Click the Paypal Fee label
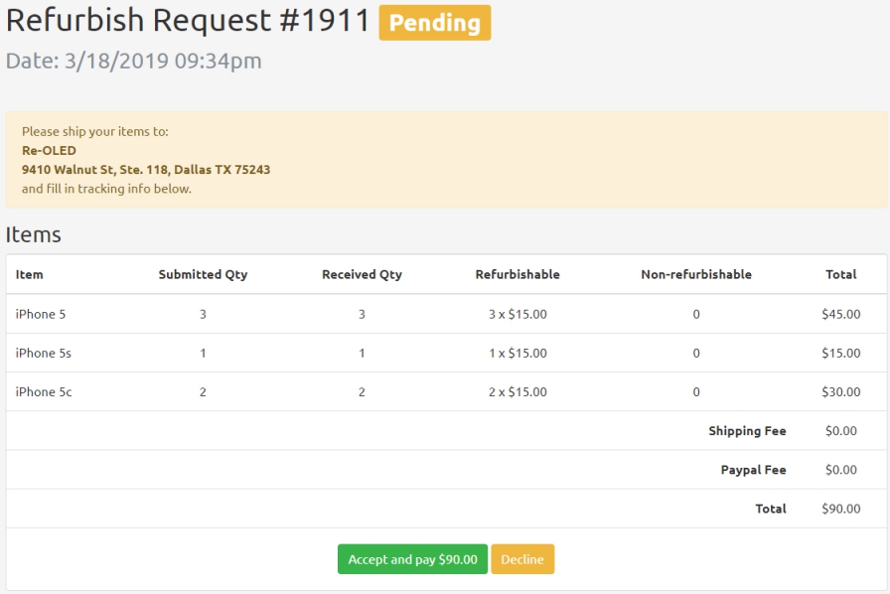Viewport: 890px width, 594px height. coord(753,470)
